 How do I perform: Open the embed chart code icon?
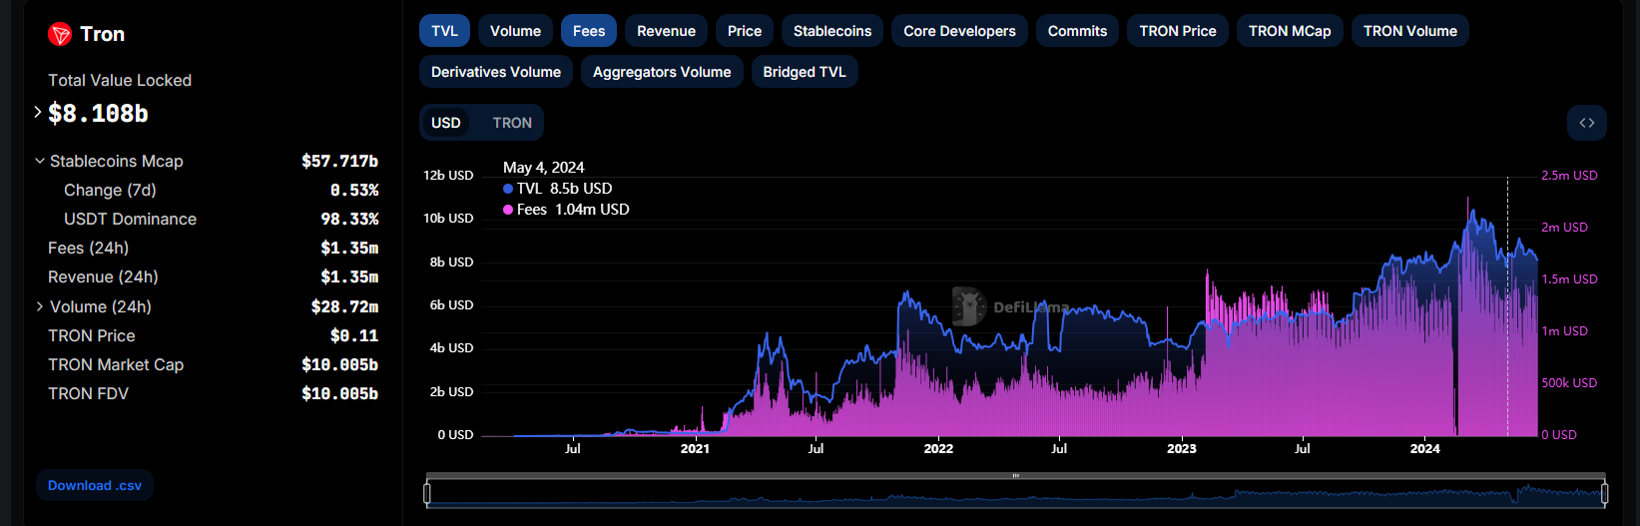[x=1587, y=123]
